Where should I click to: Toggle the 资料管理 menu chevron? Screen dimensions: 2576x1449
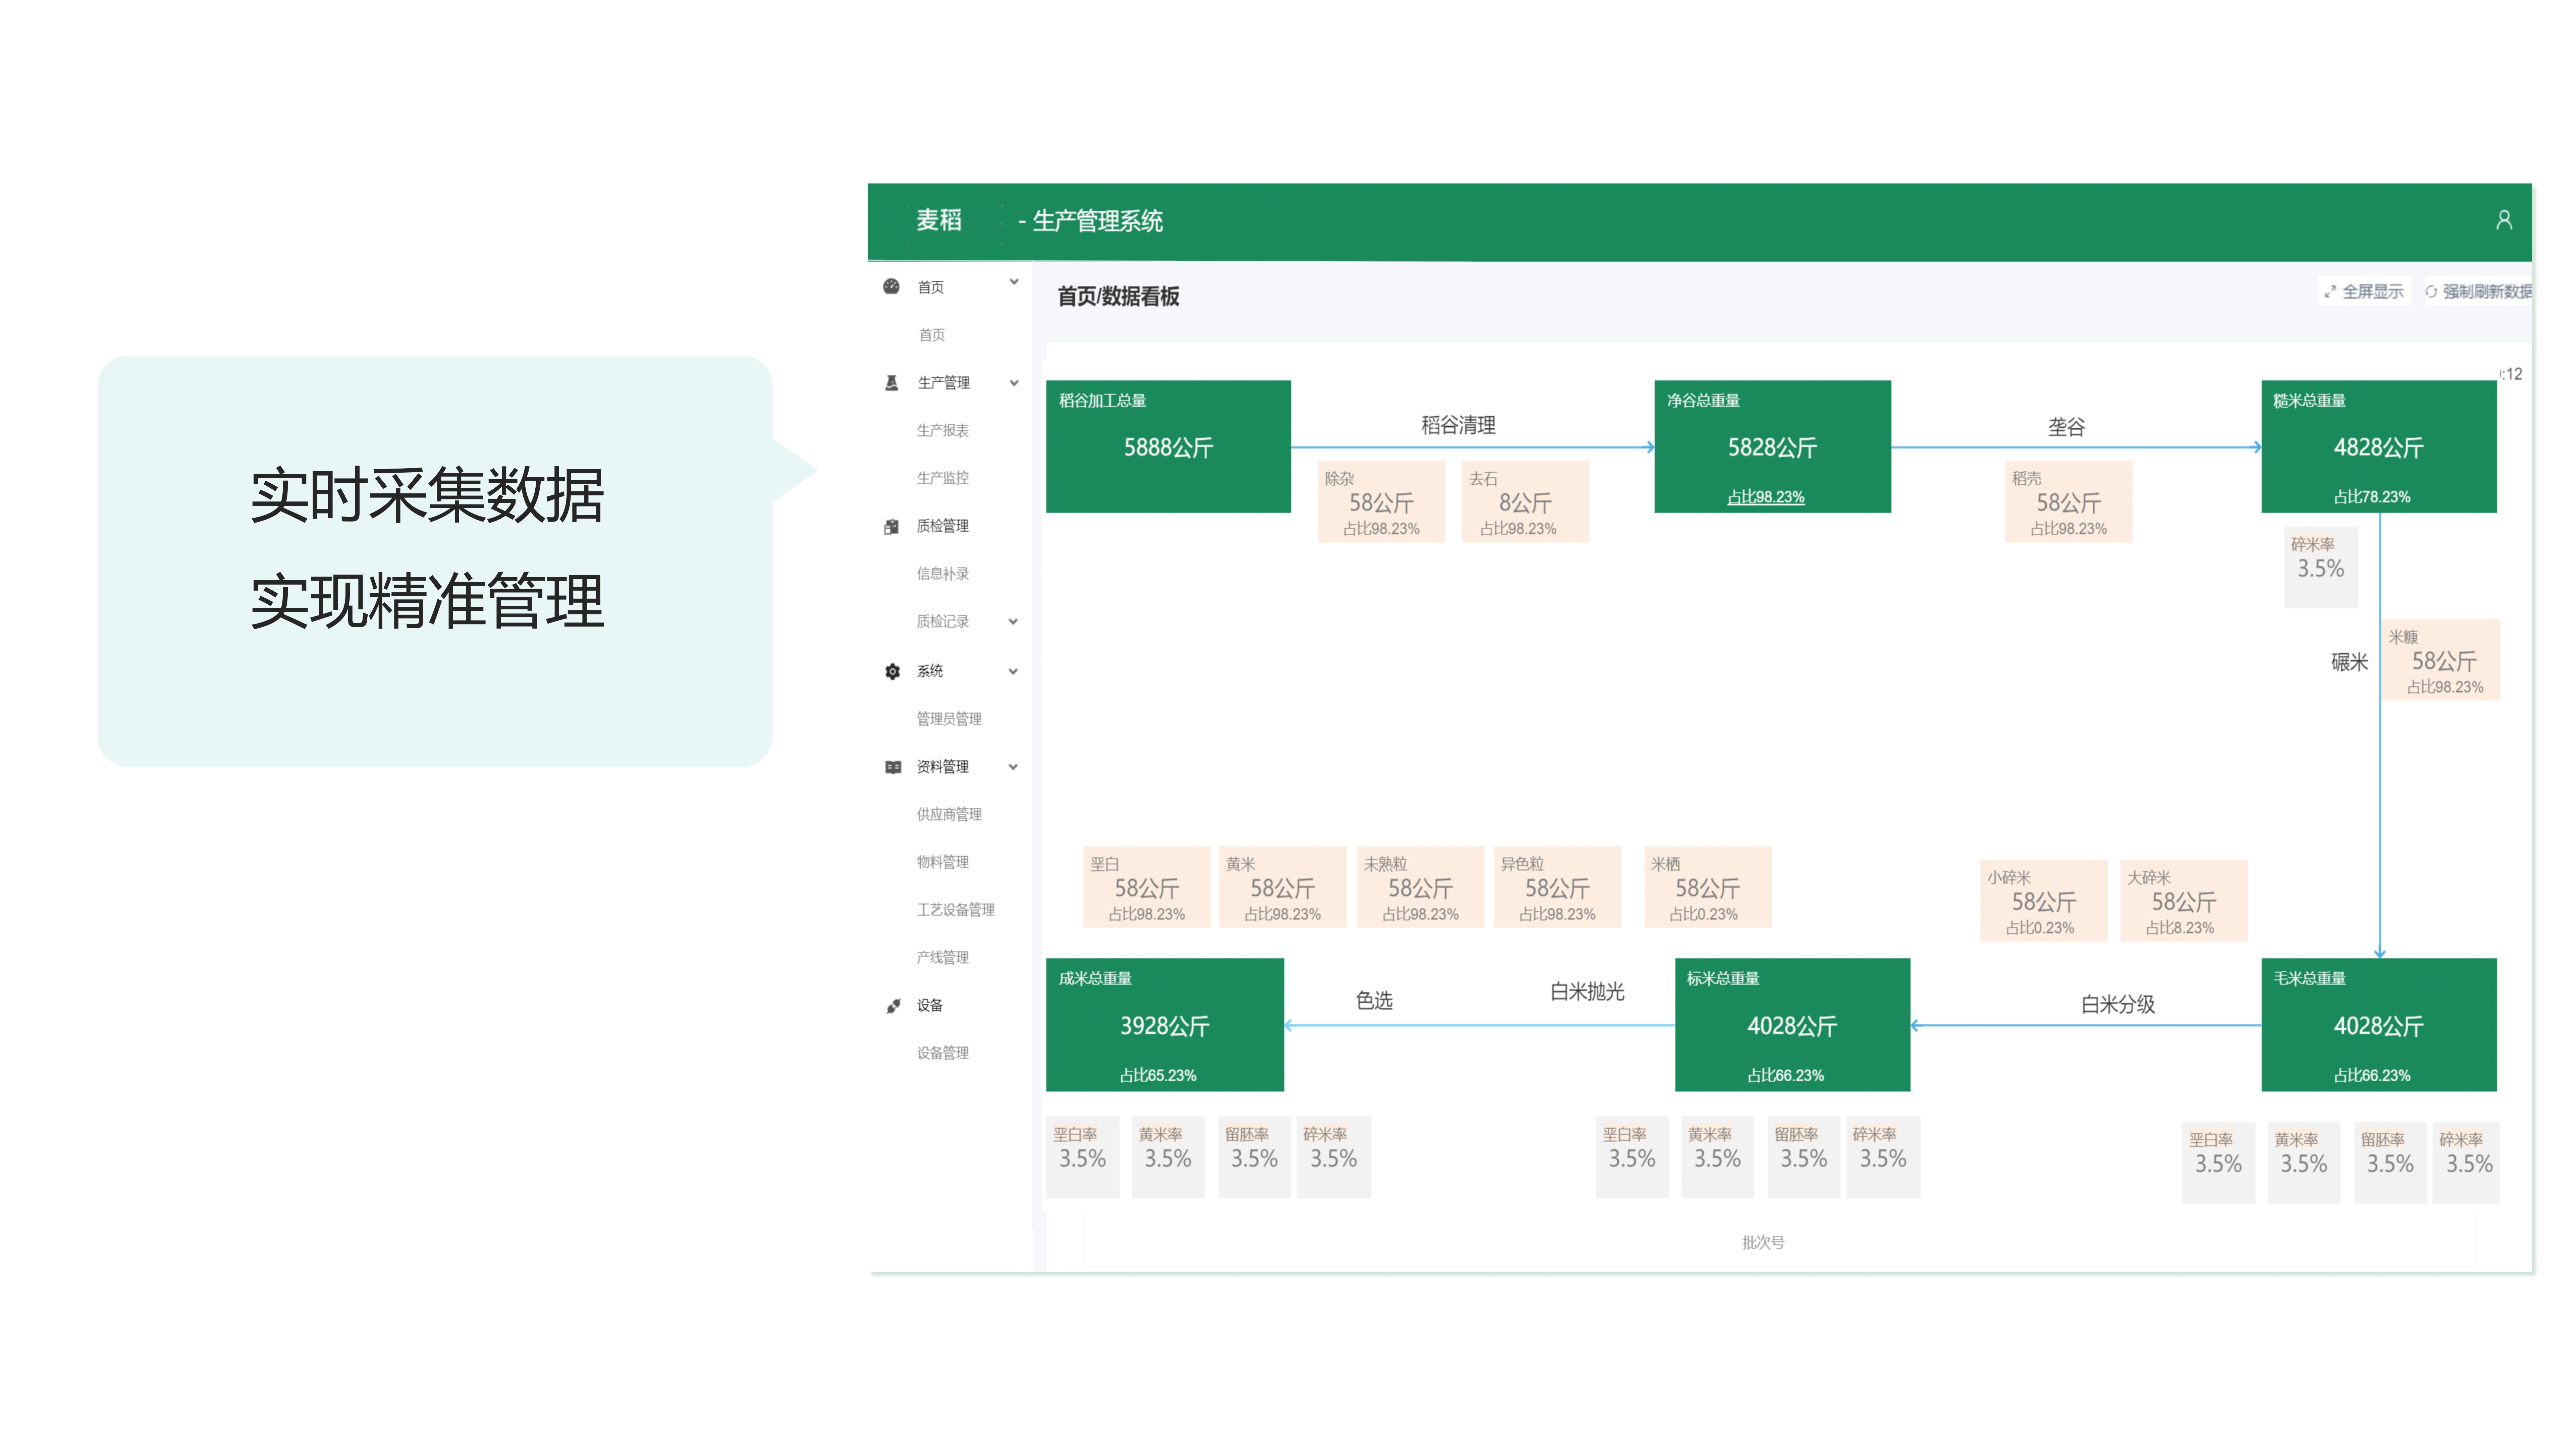pyautogui.click(x=1013, y=767)
